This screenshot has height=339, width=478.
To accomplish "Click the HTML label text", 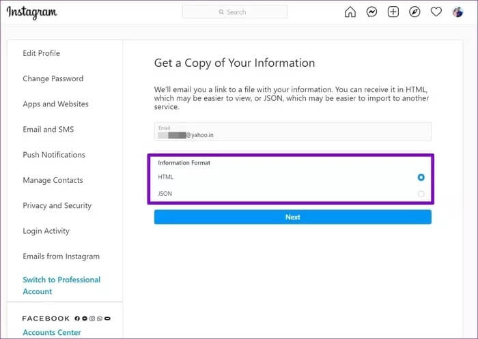I will (x=165, y=177).
